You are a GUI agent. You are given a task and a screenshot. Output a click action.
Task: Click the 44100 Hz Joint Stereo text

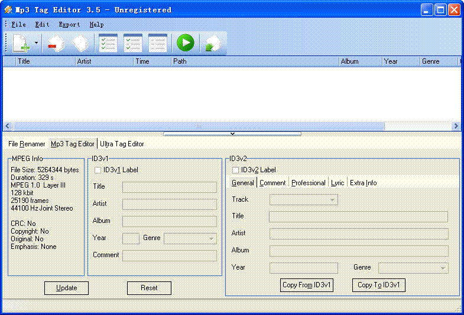pos(42,208)
